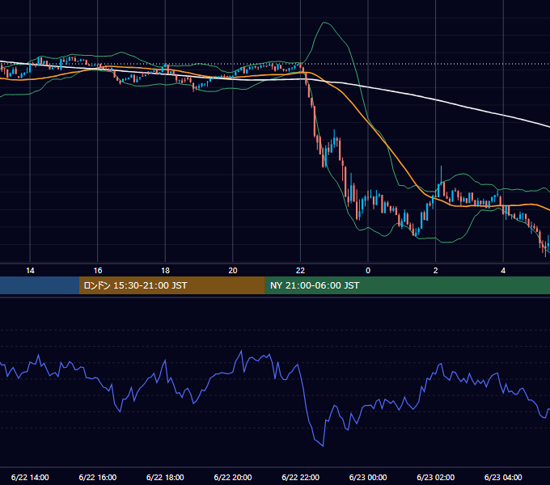Click the upper chart axis label 2
Image resolution: width=550 pixels, height=485 pixels.
[436, 271]
